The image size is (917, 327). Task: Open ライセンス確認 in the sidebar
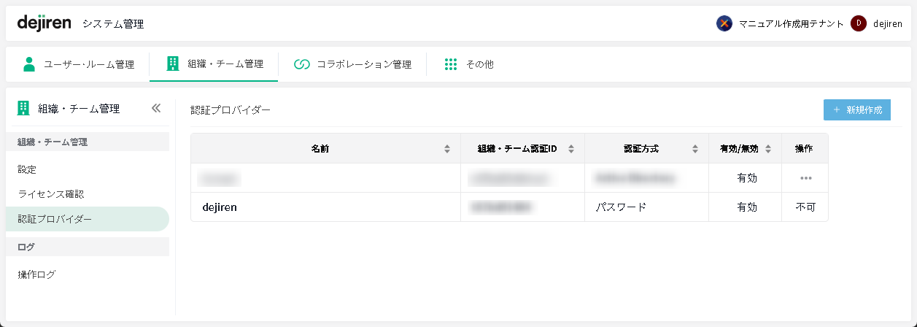(51, 194)
